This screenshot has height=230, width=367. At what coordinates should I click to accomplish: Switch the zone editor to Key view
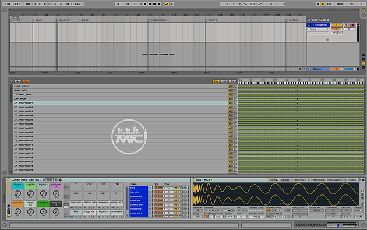[216, 81]
